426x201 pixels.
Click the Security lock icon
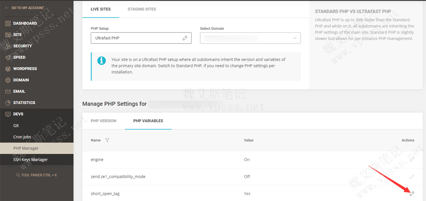pos(8,46)
